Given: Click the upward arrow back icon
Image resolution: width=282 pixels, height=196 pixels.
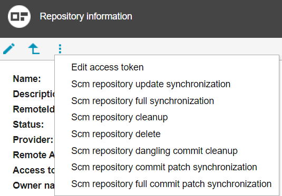Looking at the screenshot, I should [x=34, y=48].
